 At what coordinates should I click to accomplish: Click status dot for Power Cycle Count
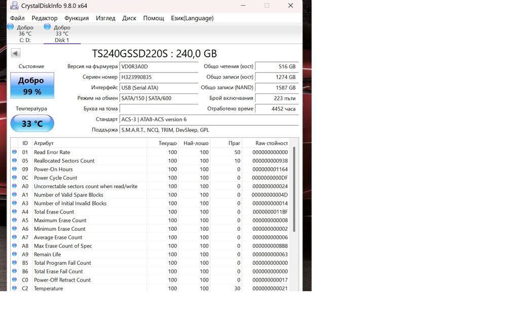[15, 177]
